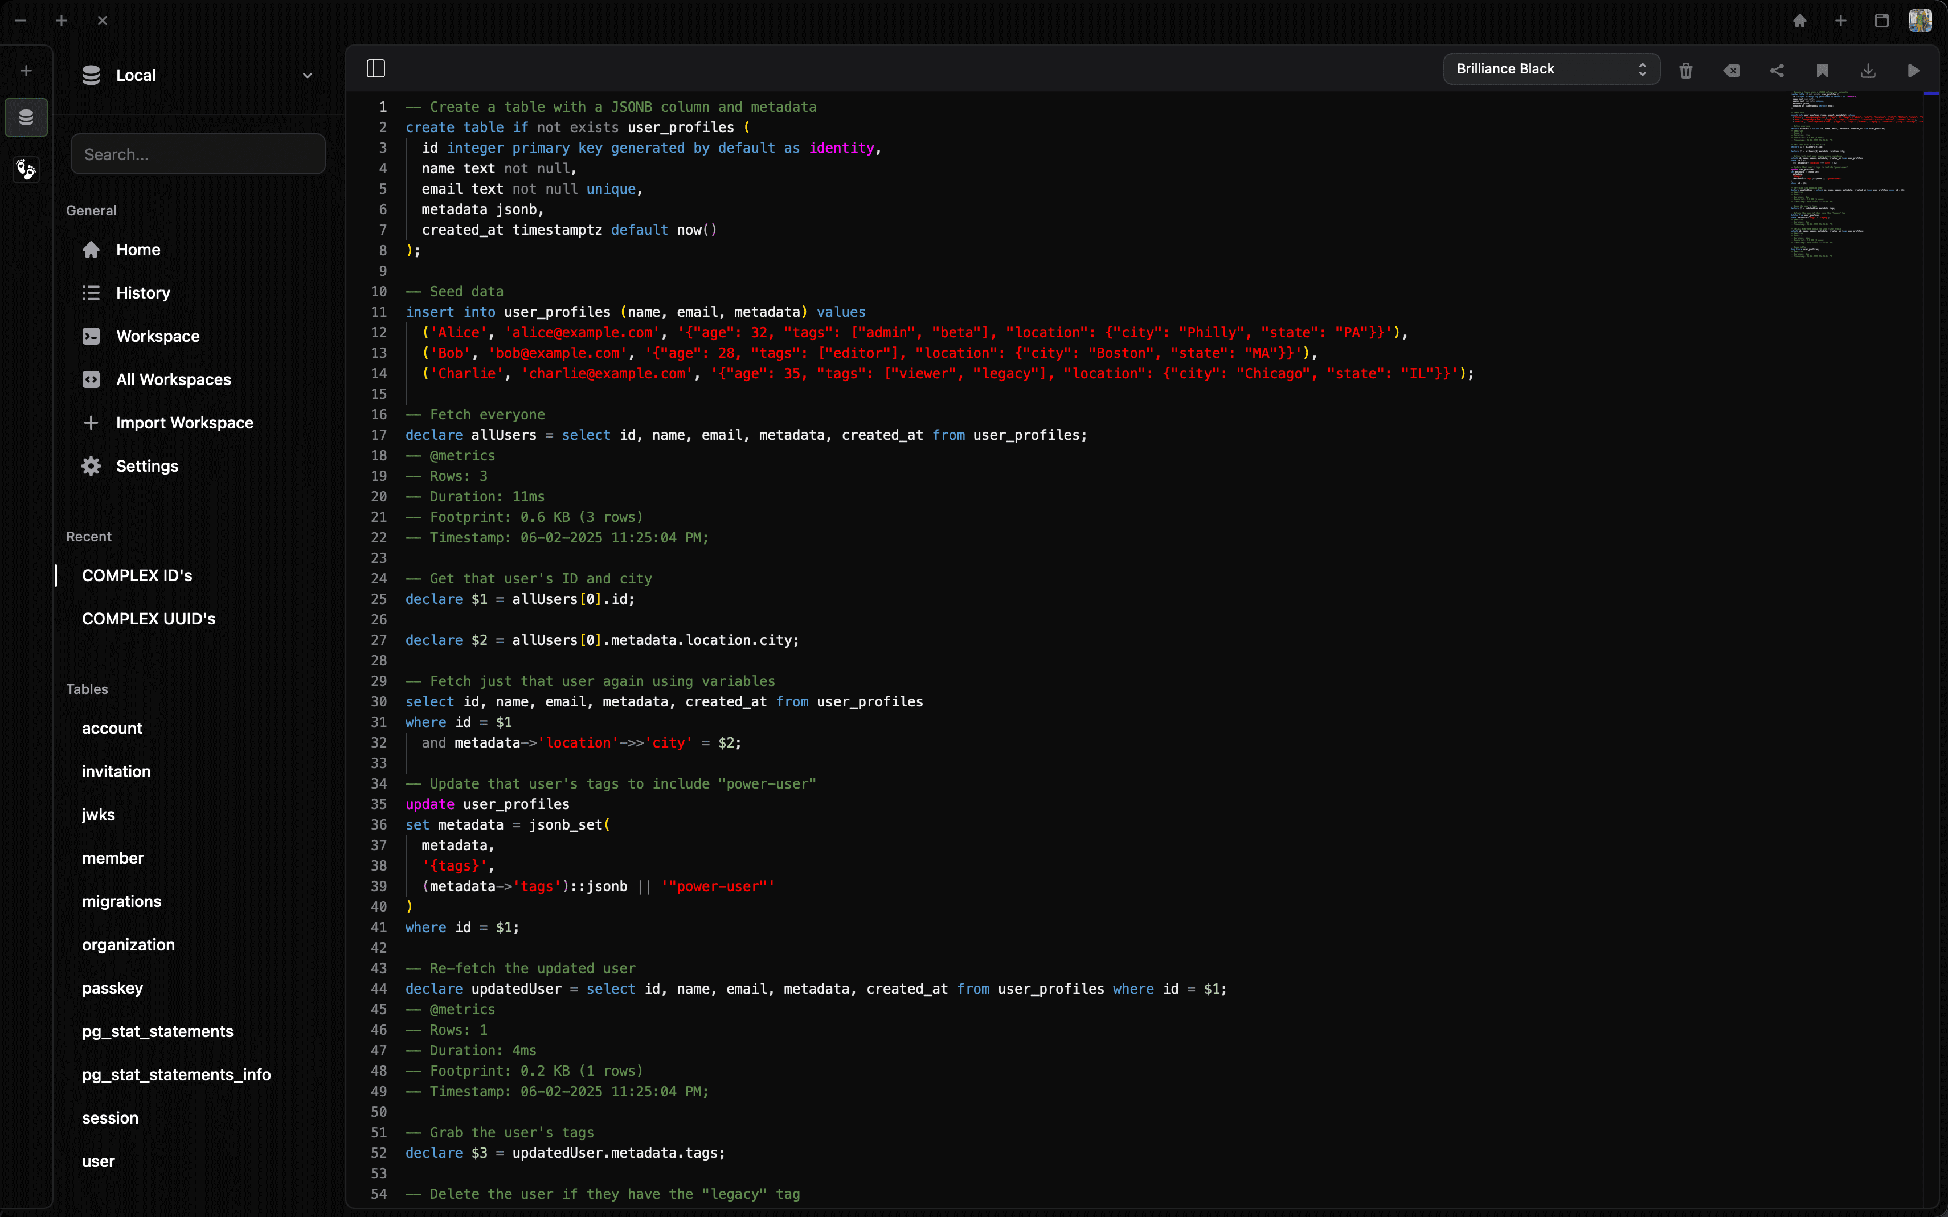Click the plus icon next to home icon

click(1840, 21)
